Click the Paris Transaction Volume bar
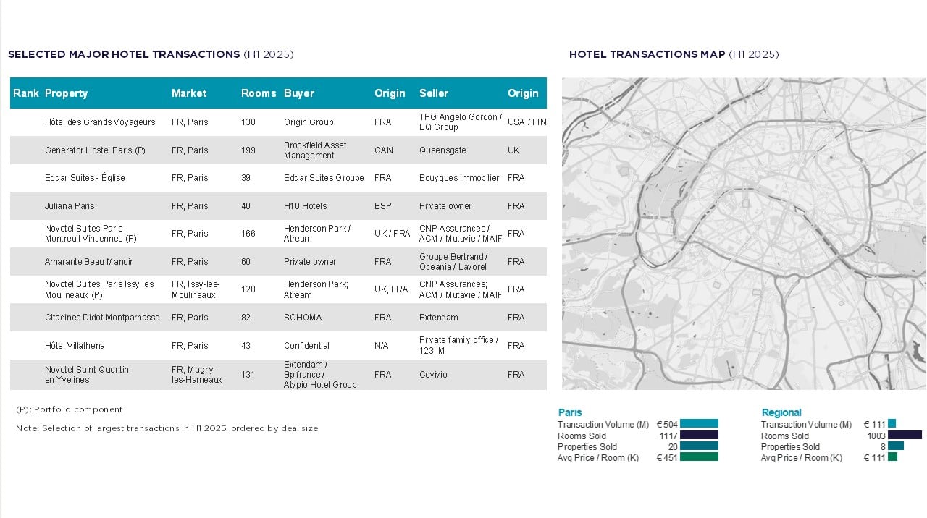The image size is (927, 518). pos(699,424)
